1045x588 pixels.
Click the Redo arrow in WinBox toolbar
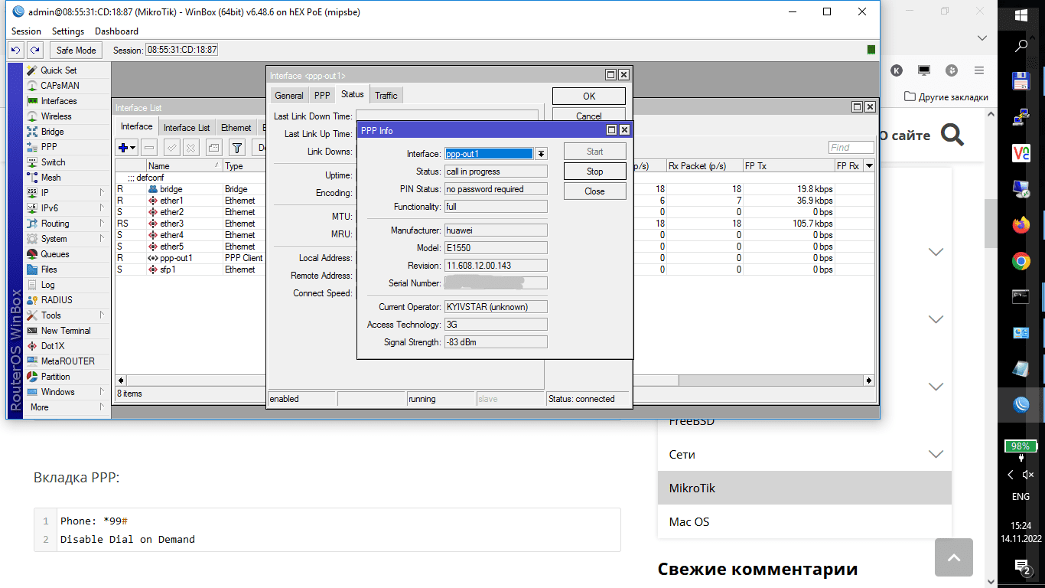pyautogui.click(x=34, y=50)
